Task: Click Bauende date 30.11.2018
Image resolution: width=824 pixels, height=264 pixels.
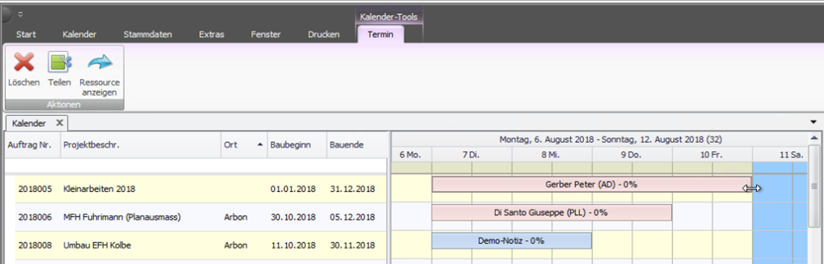Action: pyautogui.click(x=353, y=245)
